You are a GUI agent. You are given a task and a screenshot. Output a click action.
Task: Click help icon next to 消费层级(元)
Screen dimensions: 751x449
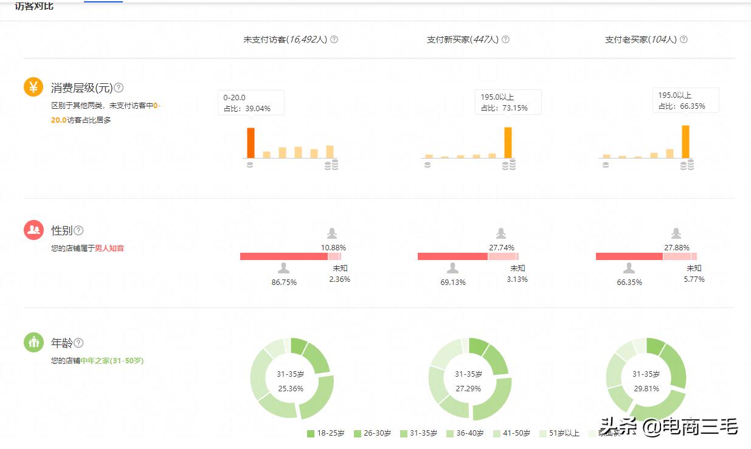[119, 87]
